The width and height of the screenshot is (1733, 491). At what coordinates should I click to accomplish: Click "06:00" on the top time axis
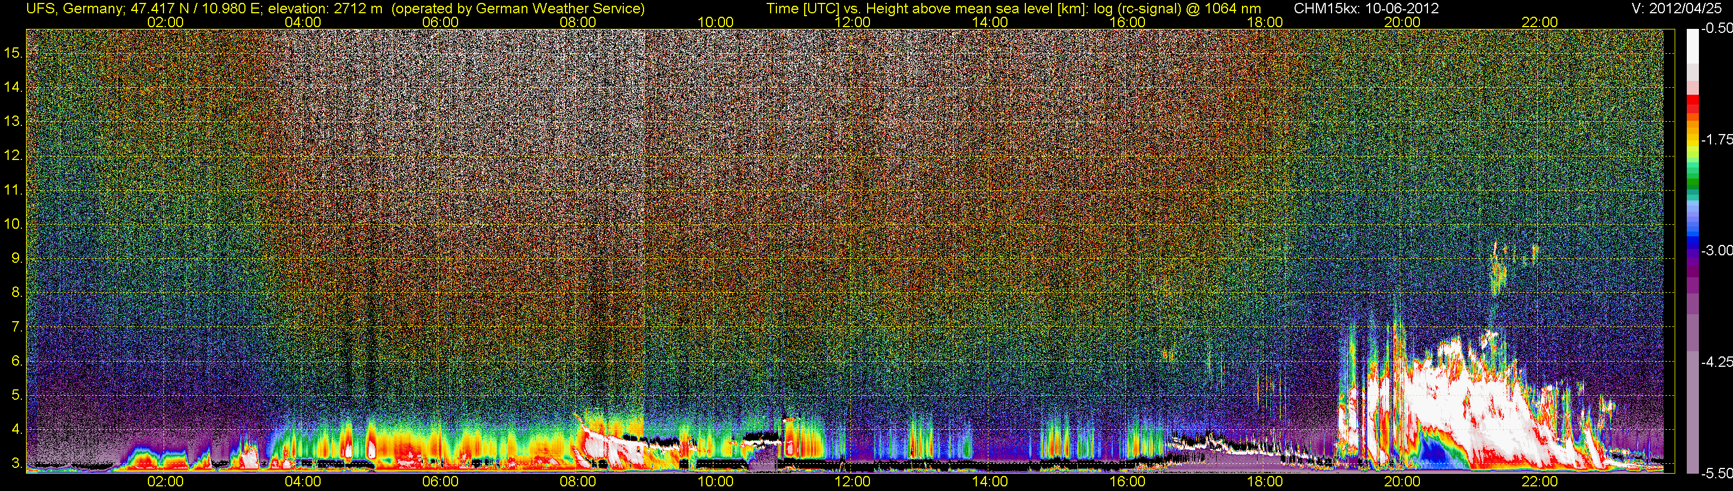(440, 22)
